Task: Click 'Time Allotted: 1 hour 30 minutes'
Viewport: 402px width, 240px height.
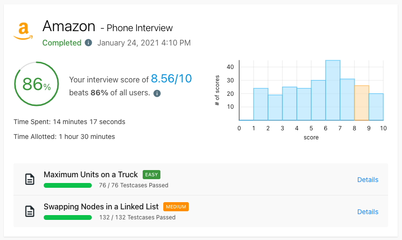Action: point(64,137)
